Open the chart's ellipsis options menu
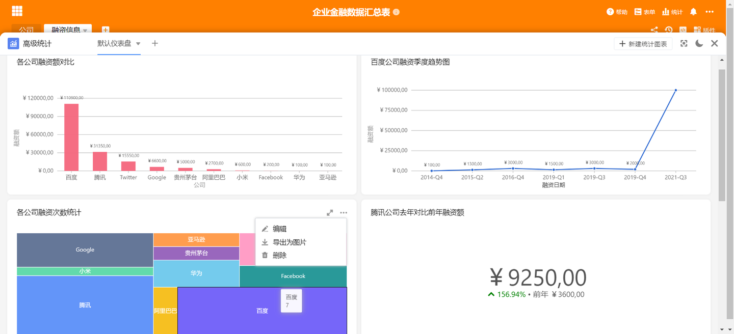Screen dimensions: 734x334 343,212
